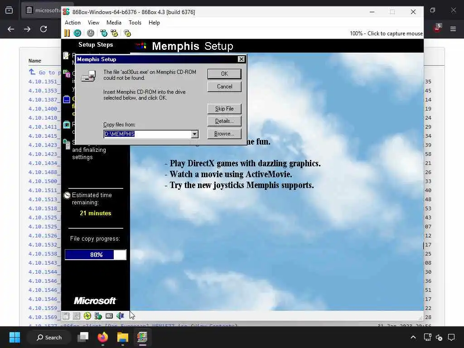Click the disk drive icon in the Memphis Setup dialog

[88, 76]
